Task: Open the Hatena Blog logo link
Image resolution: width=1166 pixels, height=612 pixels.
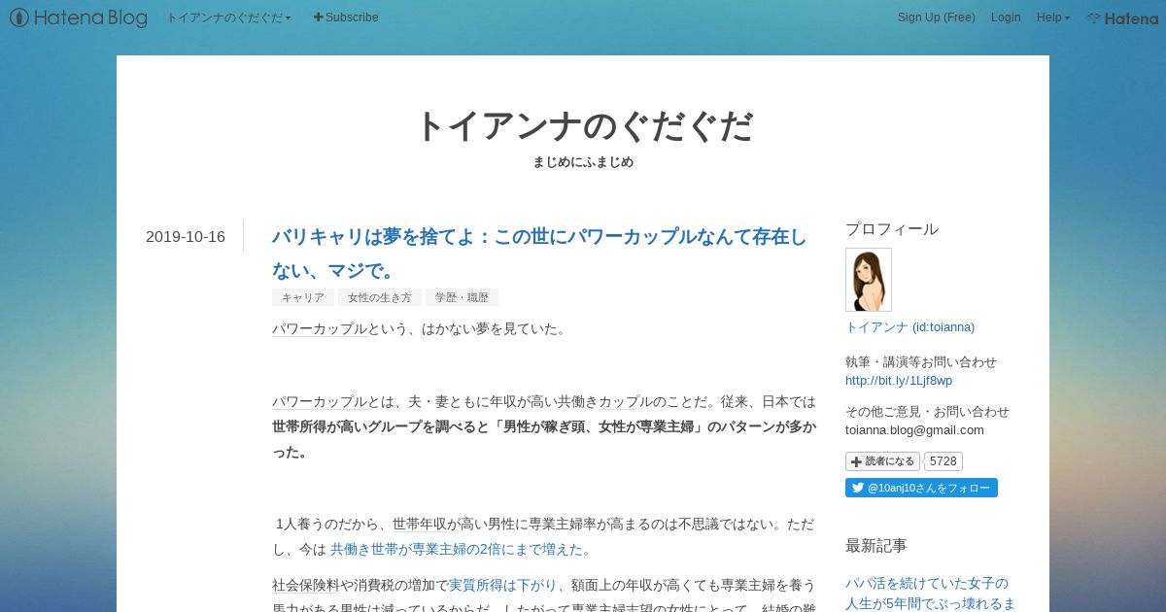Action: [x=79, y=17]
